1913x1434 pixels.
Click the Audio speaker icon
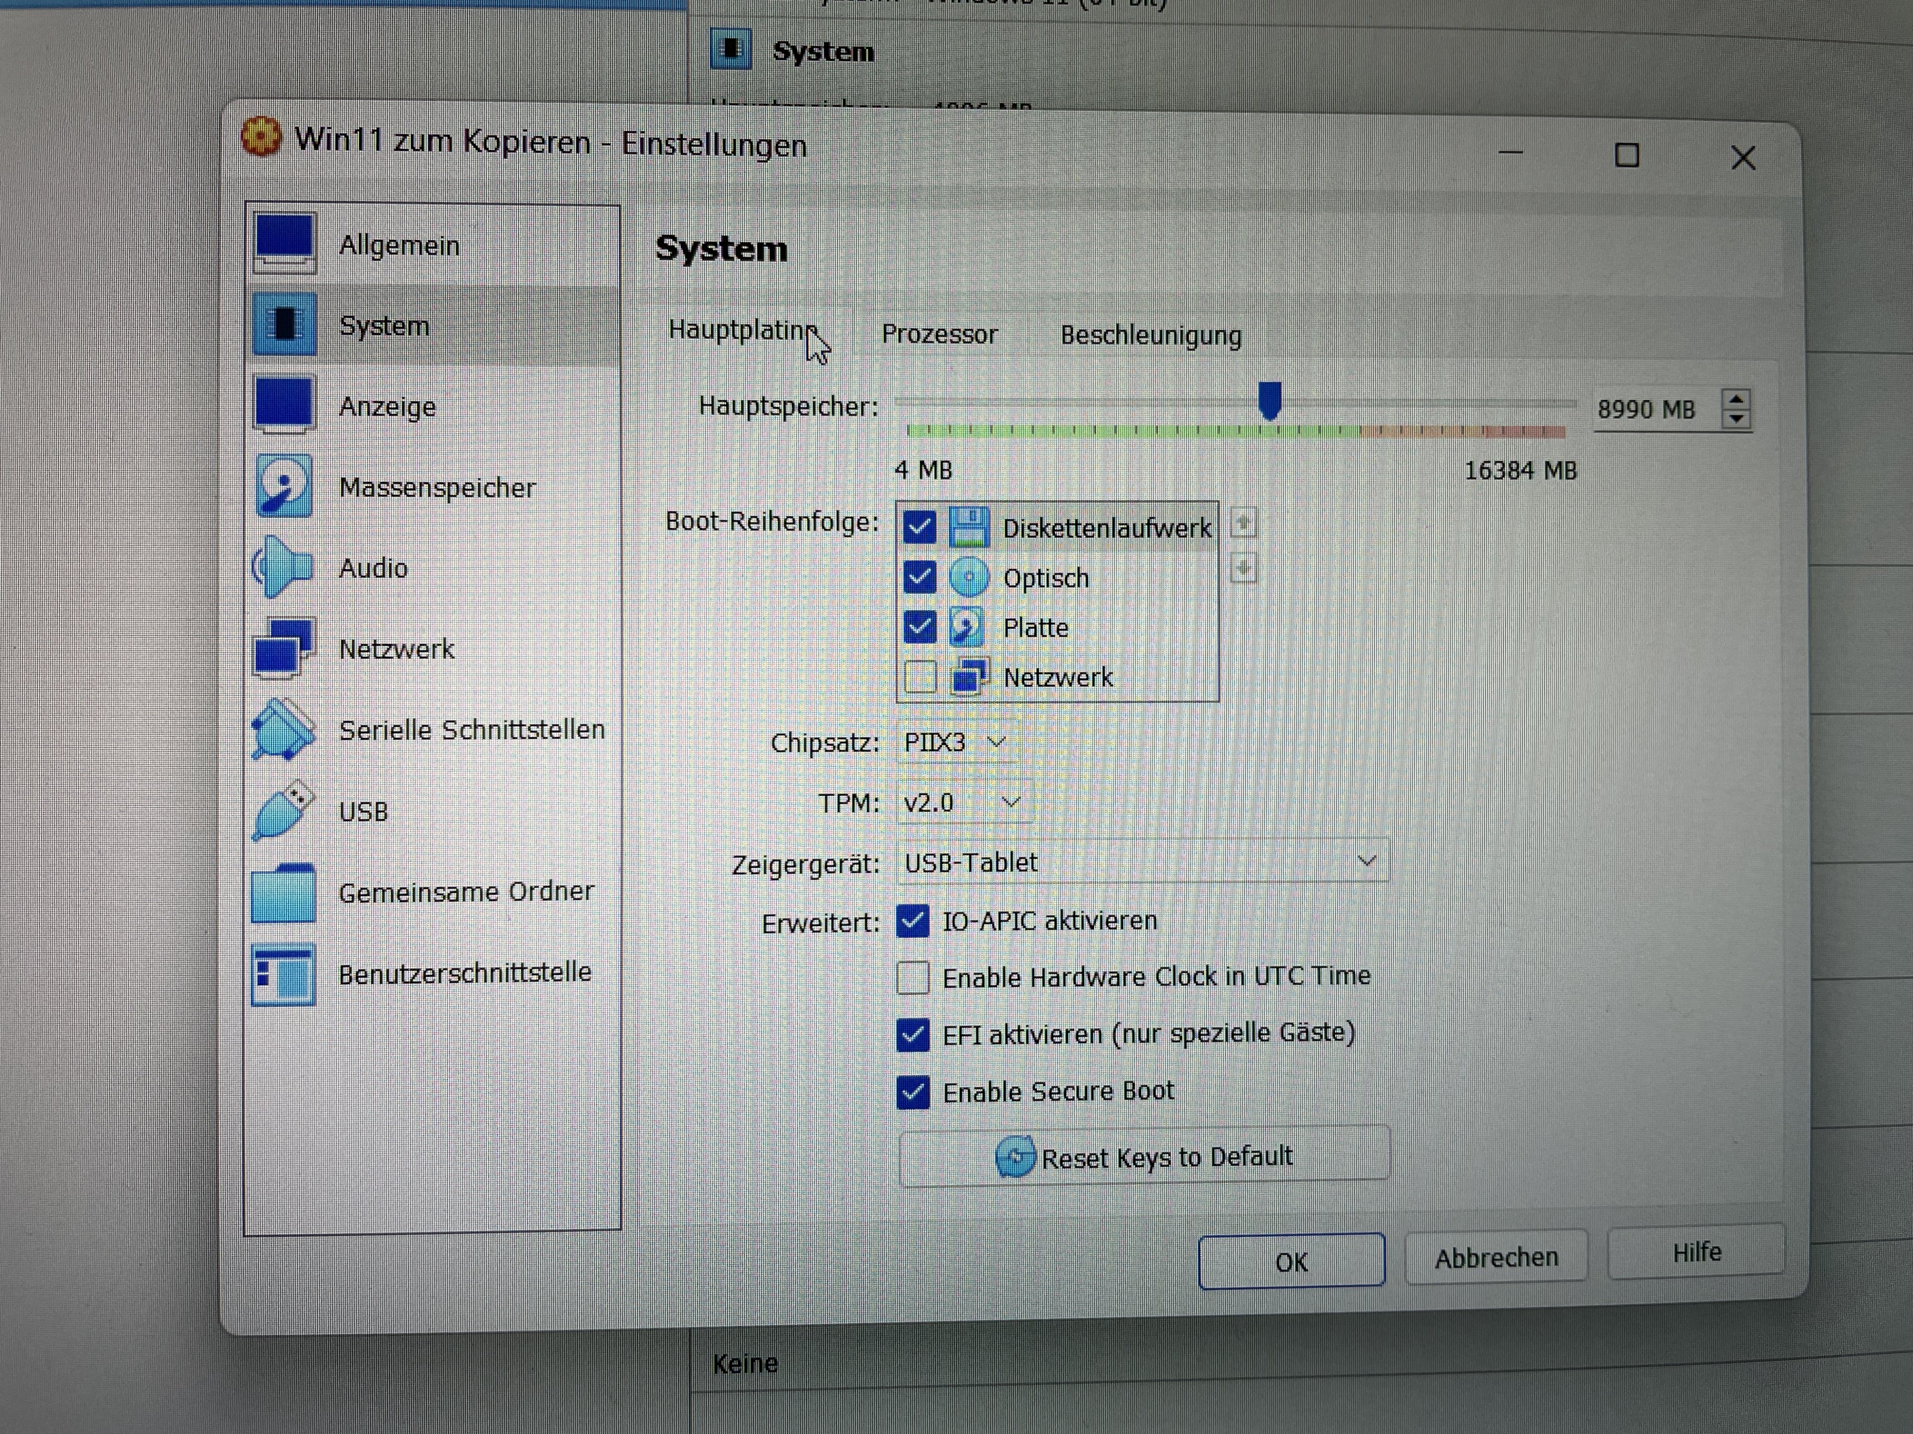(283, 566)
